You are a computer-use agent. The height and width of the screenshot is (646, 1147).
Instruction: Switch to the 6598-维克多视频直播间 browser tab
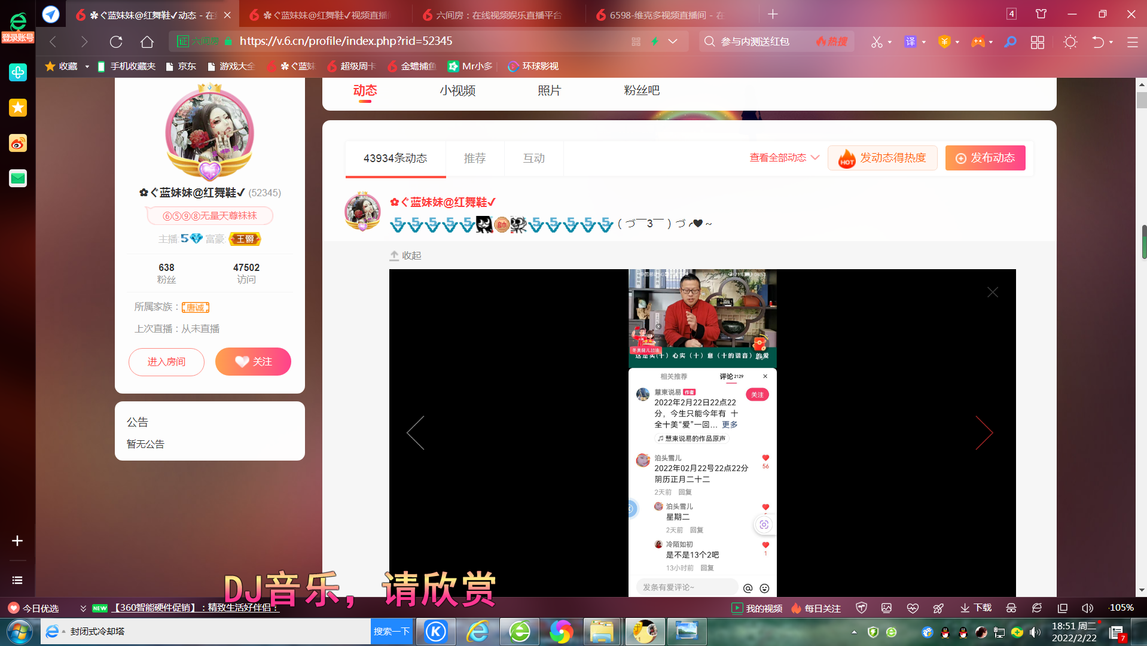[x=667, y=15]
